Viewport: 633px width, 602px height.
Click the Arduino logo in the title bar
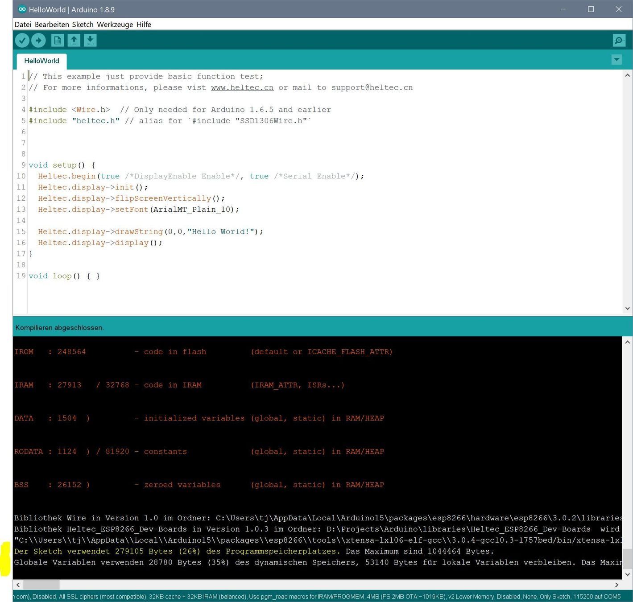point(22,9)
